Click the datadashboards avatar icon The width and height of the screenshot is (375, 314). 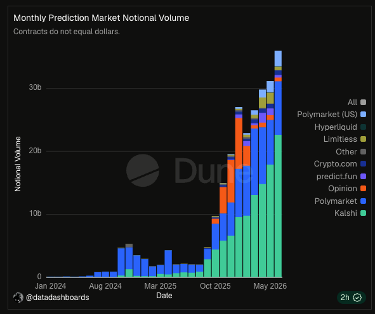[18, 298]
